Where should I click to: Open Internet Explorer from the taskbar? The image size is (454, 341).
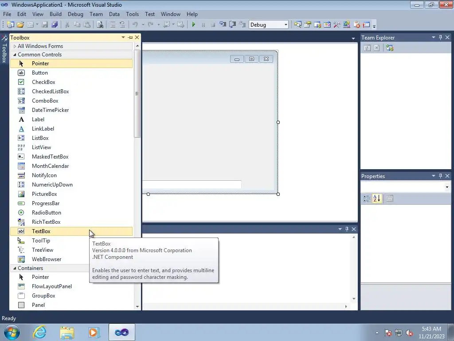(39, 332)
